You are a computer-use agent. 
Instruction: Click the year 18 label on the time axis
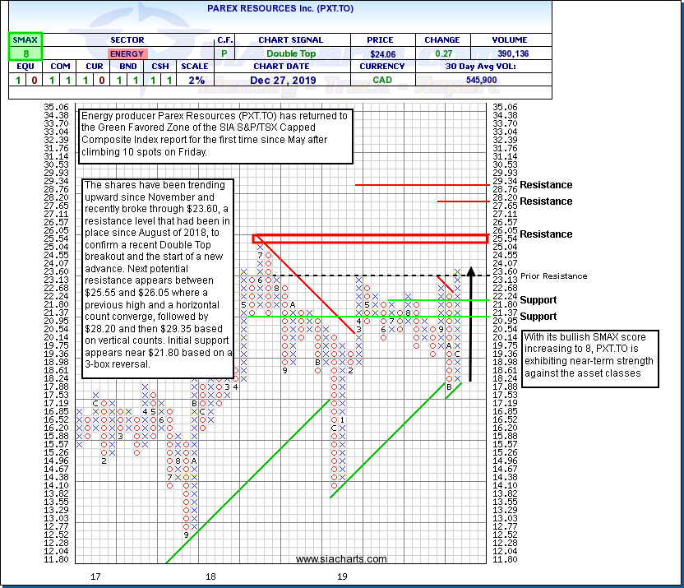[211, 577]
